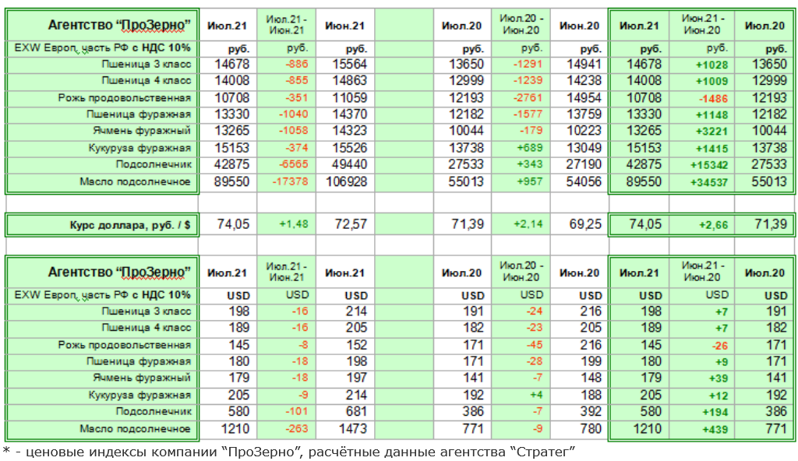Image resolution: width=798 pixels, height=461 pixels.
Task: Select the 106928 price for Масло подсолнечное
Action: point(347,181)
